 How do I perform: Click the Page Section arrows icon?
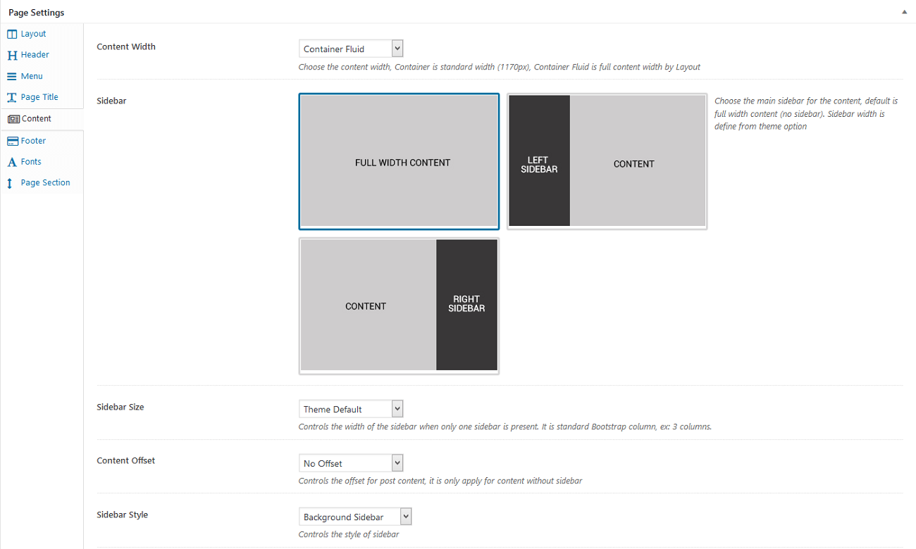10,183
